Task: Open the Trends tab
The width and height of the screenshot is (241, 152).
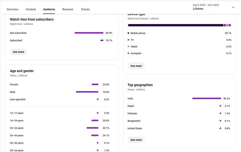Action: (85, 9)
